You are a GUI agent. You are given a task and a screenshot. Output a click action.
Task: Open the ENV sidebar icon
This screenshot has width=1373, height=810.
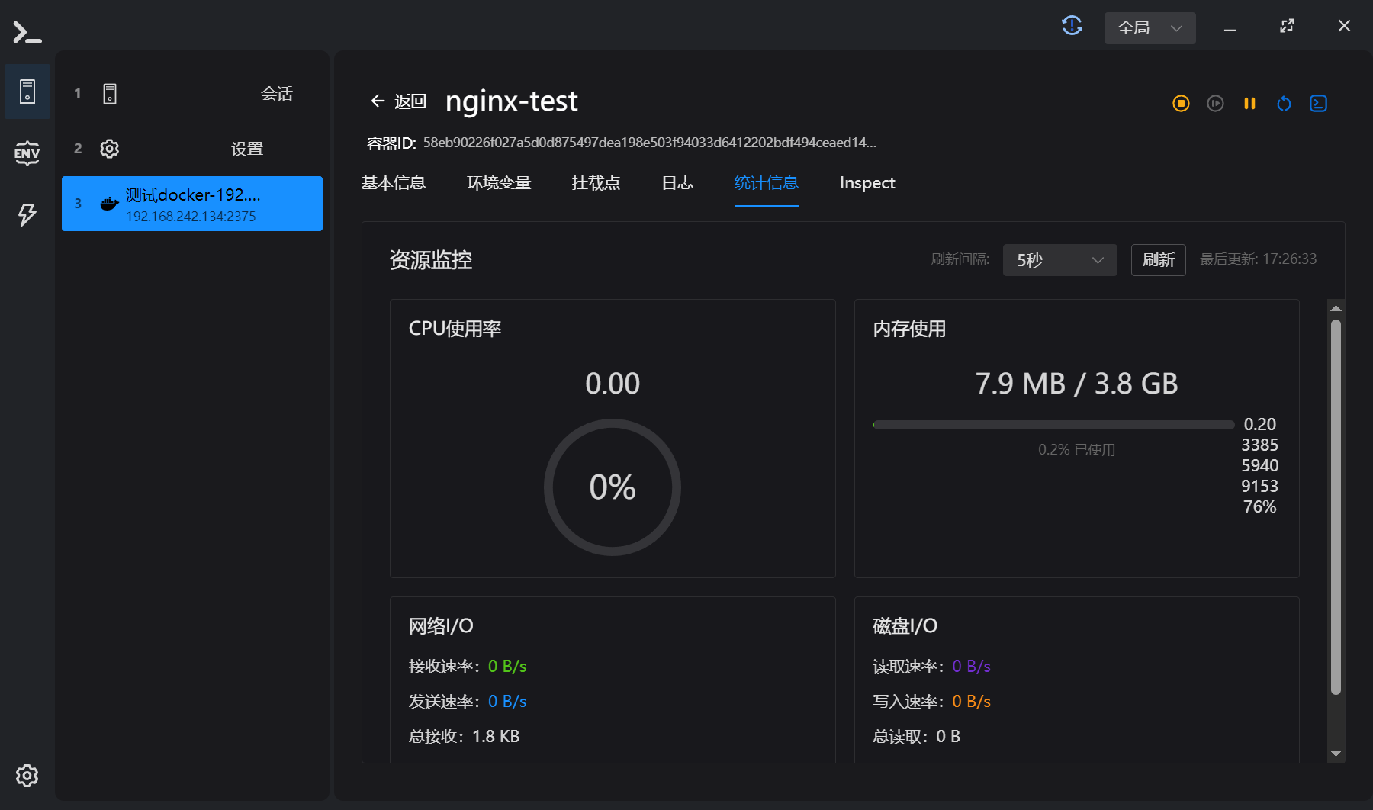(27, 153)
